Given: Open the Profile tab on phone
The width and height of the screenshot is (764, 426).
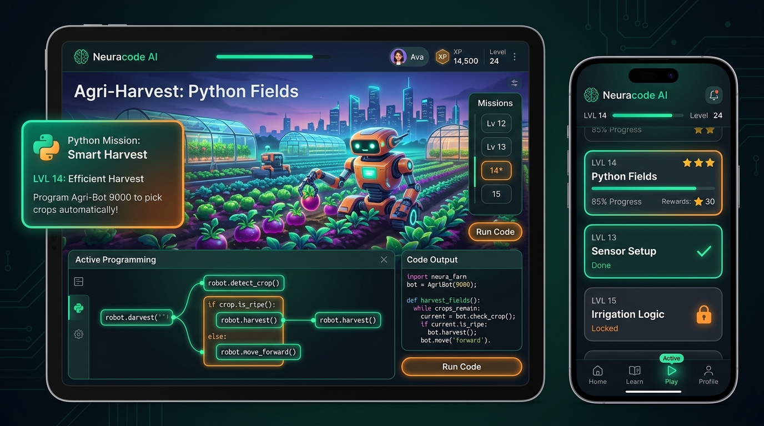Looking at the screenshot, I should [x=708, y=375].
